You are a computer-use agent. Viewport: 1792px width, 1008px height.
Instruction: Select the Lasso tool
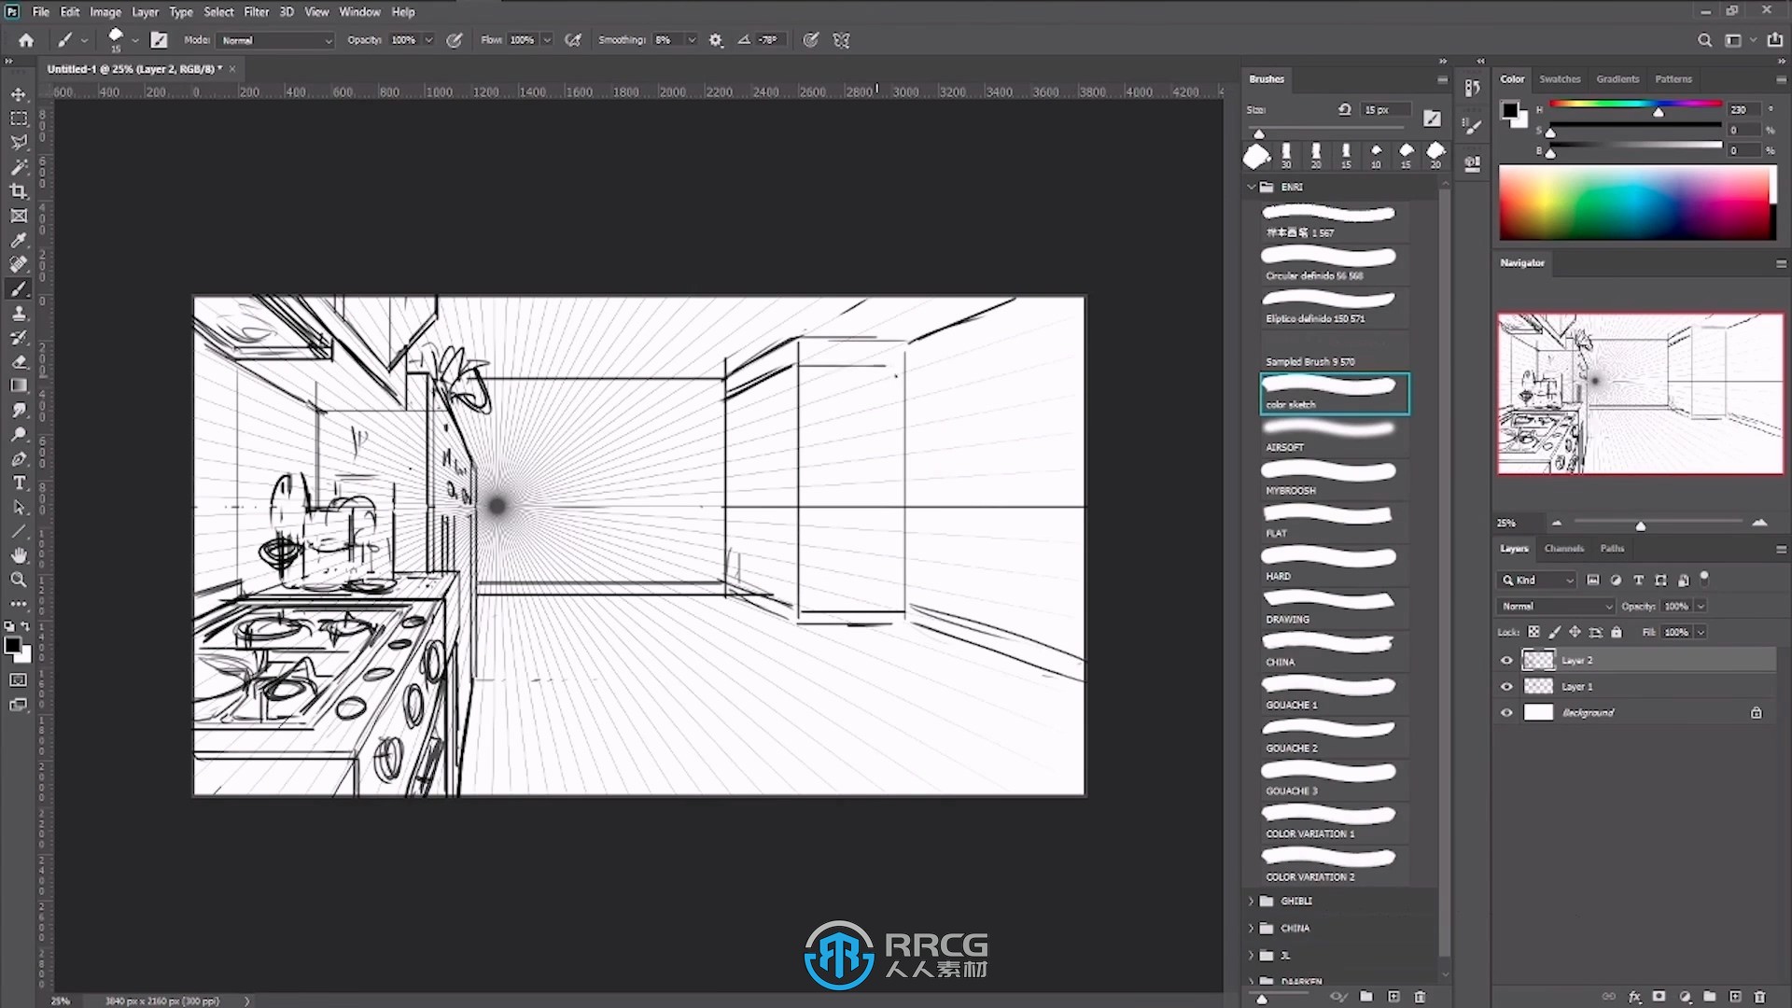click(19, 143)
